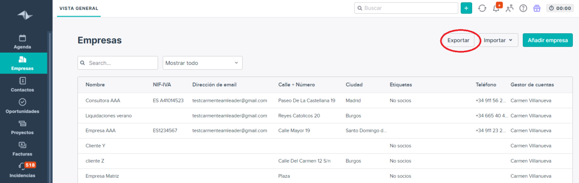Viewport: 579px width, 183px height.
Task: Open the Facturas section
Action: [22, 149]
